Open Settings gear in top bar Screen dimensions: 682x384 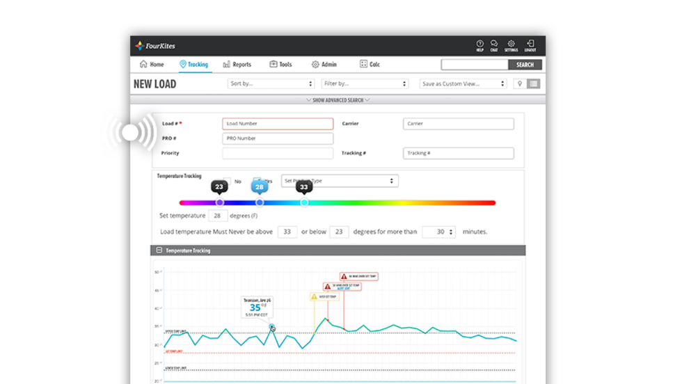click(511, 45)
